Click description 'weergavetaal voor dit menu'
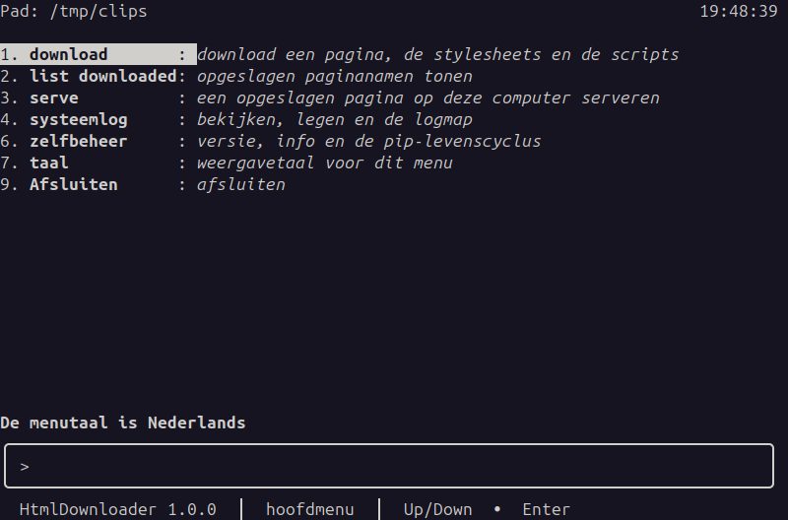The width and height of the screenshot is (788, 520). 325,163
